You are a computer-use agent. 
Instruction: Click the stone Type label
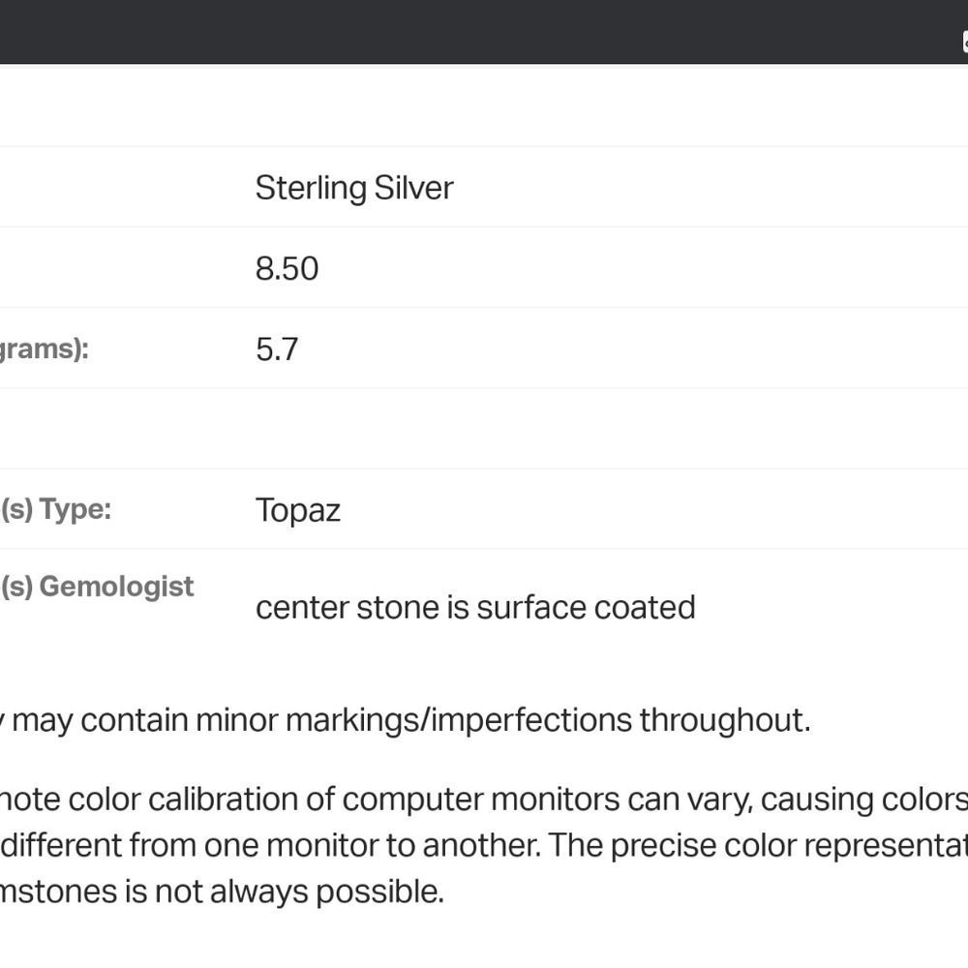pyautogui.click(x=55, y=509)
